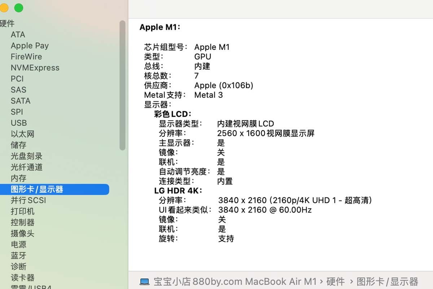Open the SAS hardware section
433x289 pixels.
18,90
